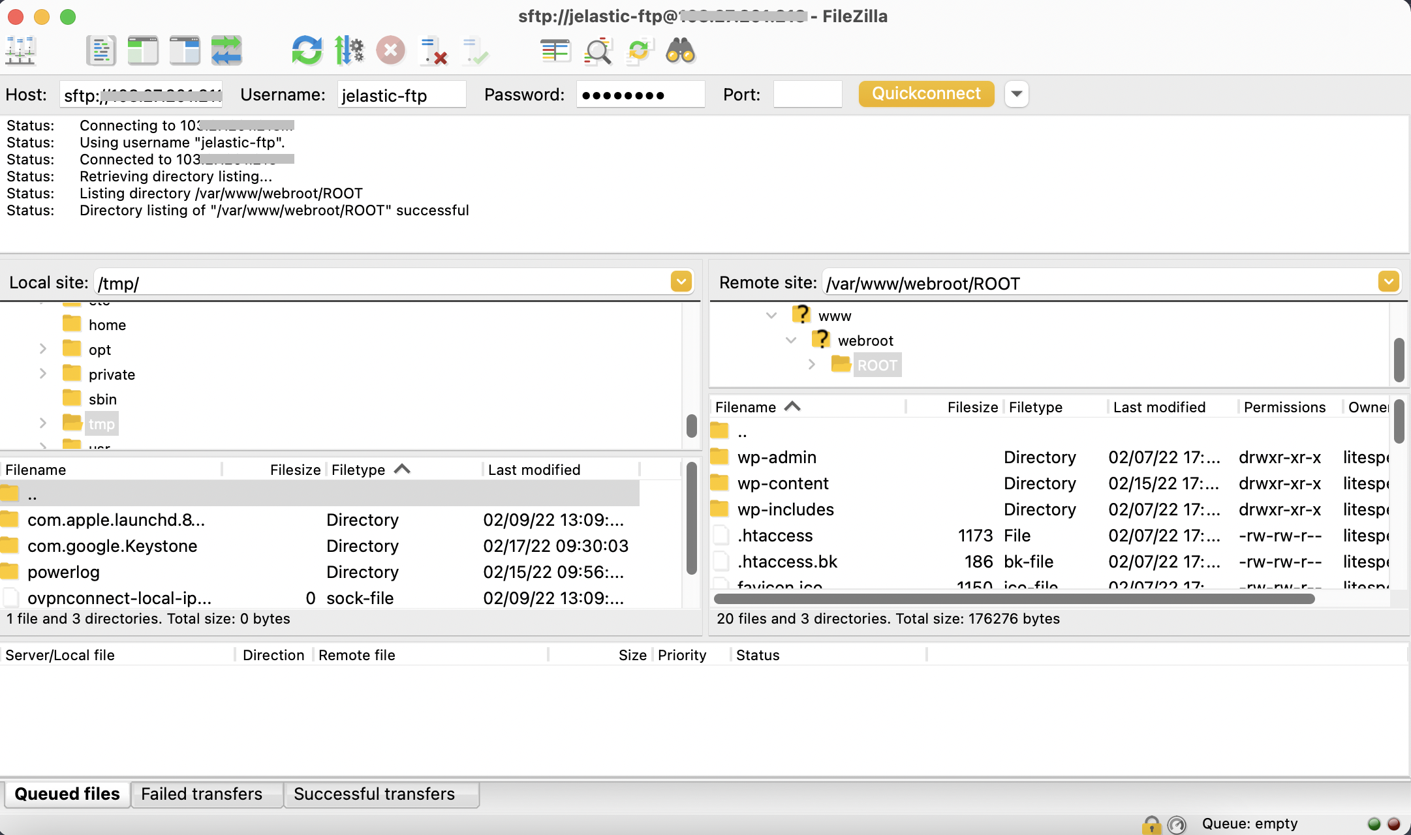This screenshot has height=835, width=1411.
Task: Click the local file list vertical scrollbar
Action: pos(692,519)
